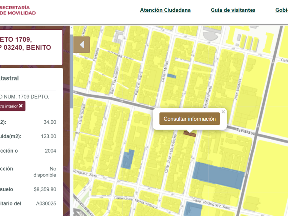
Task: Click the Eje 8 Sur street label
Action: [x=245, y=132]
